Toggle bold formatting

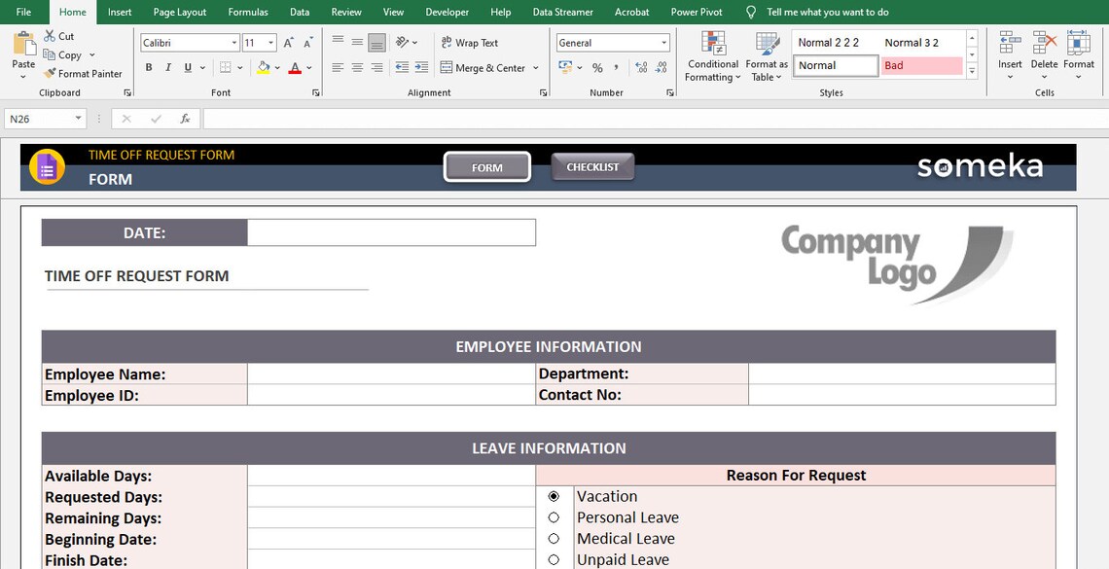(148, 67)
